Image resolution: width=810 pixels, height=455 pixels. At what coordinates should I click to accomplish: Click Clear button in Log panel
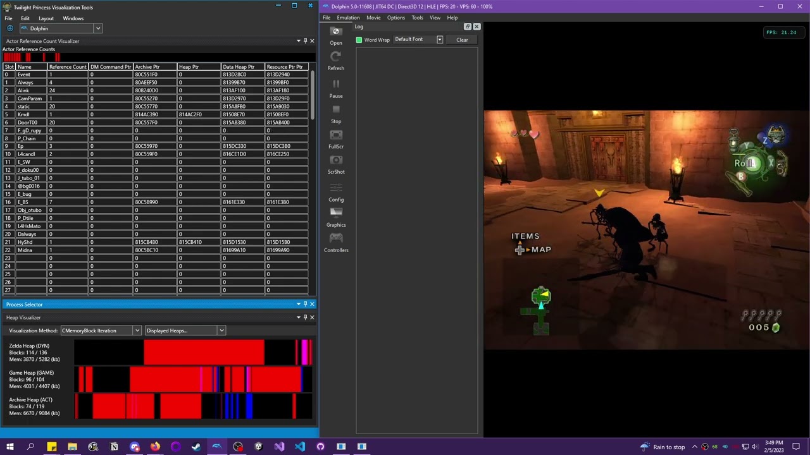tap(462, 40)
